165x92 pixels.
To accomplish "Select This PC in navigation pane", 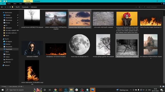I will 7,39.
